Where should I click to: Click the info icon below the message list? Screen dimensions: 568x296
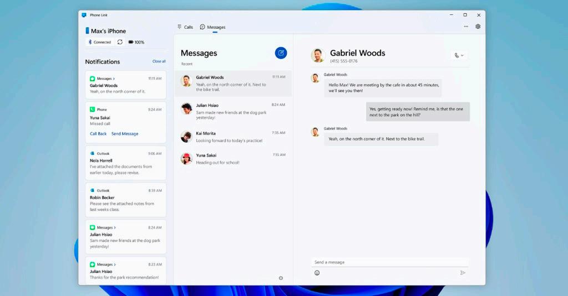pos(281,278)
